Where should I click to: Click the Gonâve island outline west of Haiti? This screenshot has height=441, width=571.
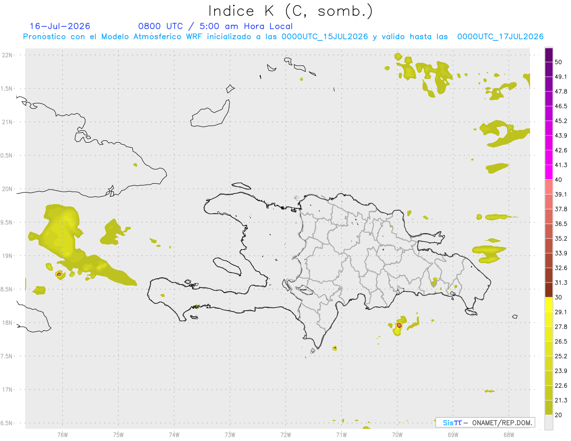coord(227,266)
